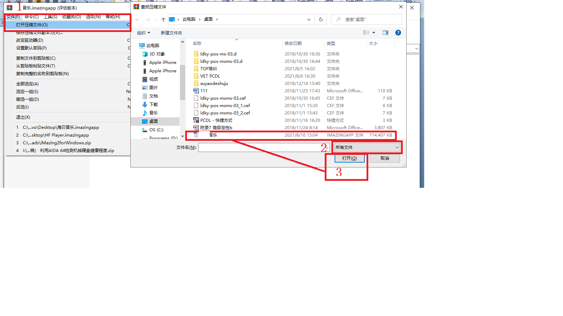The image size is (563, 316).
Task: Select file 附录7 高级定性b
Action: coord(216,128)
